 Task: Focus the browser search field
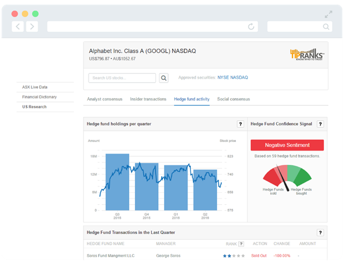click(299, 27)
